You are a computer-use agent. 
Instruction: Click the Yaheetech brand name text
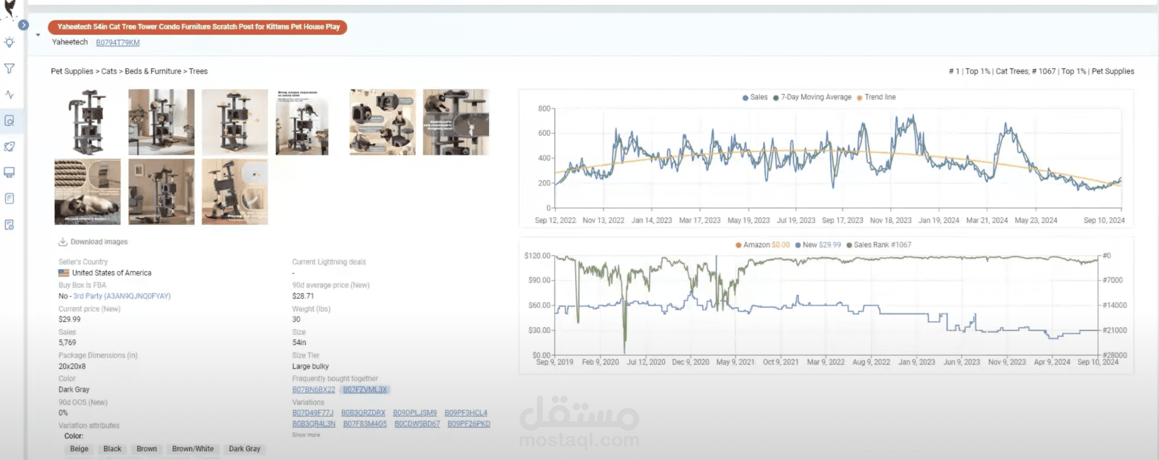tap(70, 42)
